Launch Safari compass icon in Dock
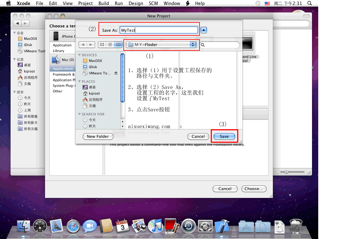 click(73, 227)
